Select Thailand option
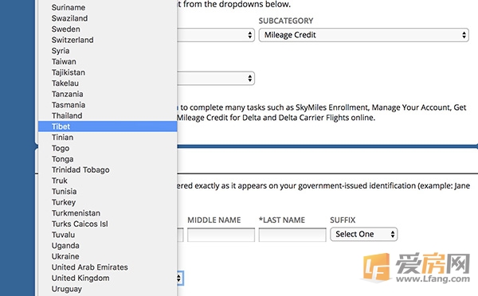 pos(108,115)
